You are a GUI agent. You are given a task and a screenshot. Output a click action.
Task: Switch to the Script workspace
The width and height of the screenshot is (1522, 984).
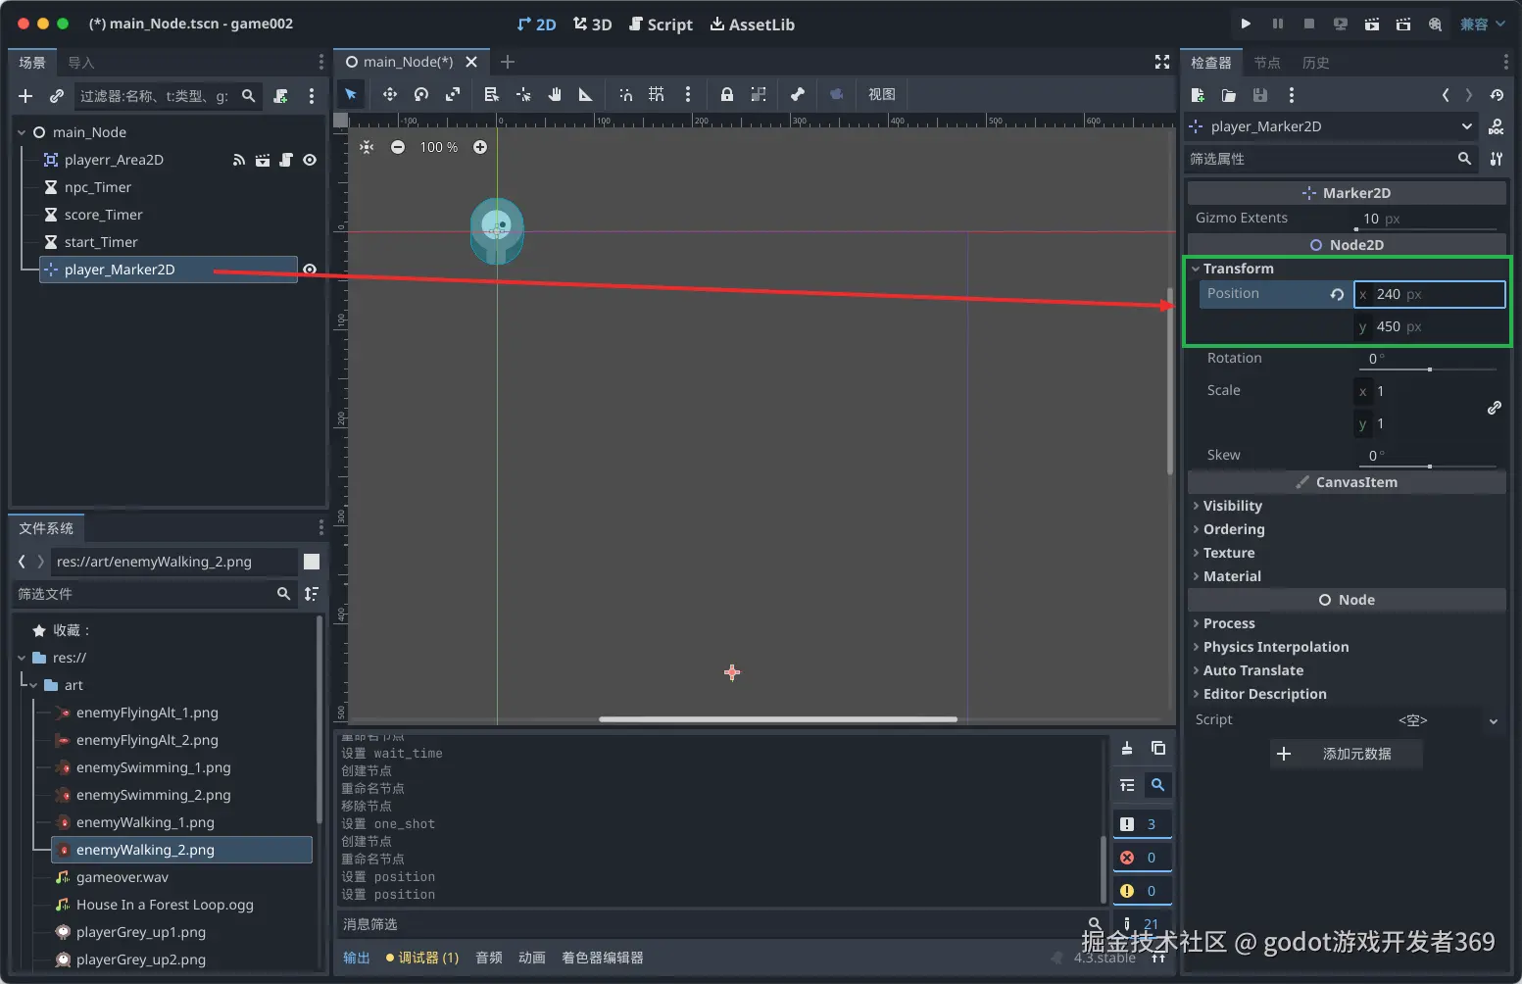point(661,25)
